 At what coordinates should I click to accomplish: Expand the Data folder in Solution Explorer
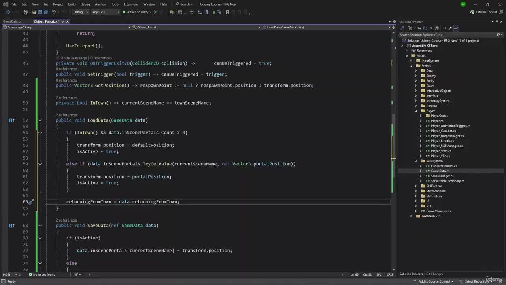416,71
